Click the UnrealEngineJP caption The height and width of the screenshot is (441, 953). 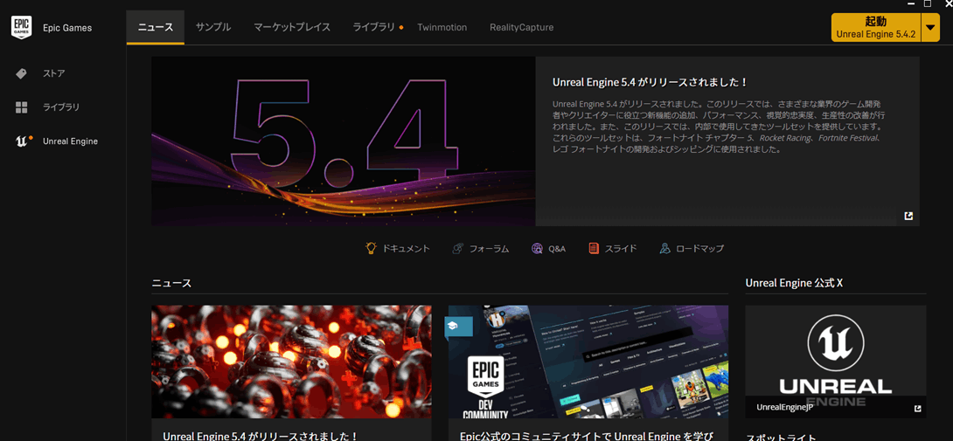coord(784,407)
